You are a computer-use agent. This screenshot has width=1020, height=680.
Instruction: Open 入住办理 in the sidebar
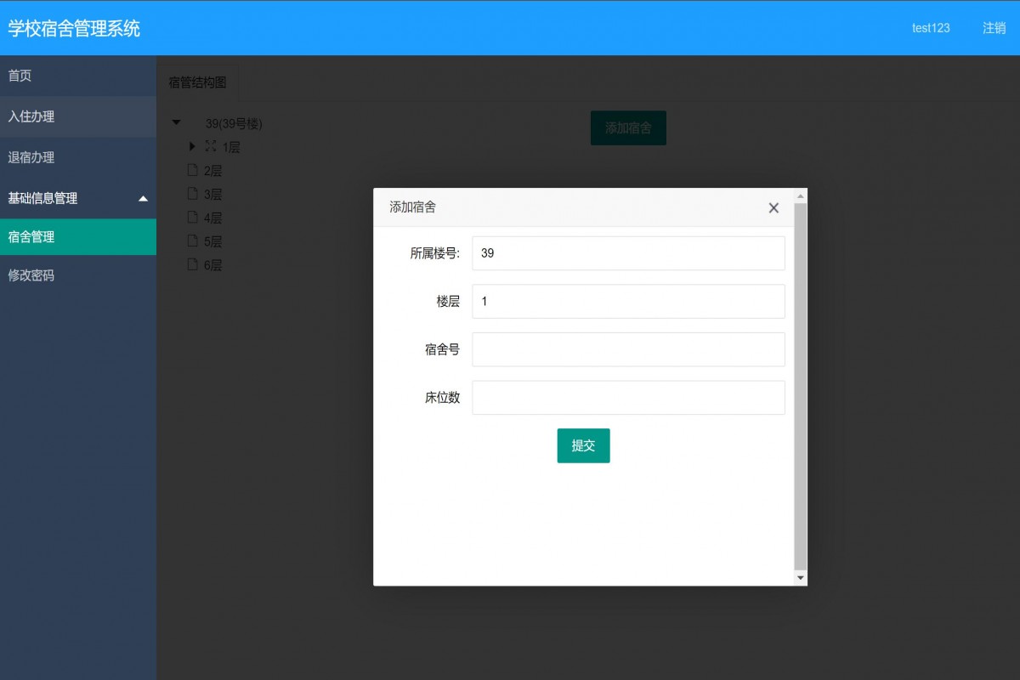31,116
